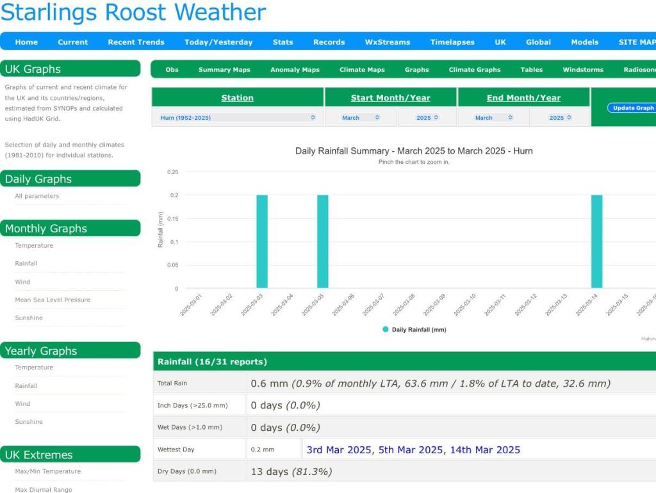Expand the end month dropdown
This screenshot has height=493, width=656.
point(493,118)
